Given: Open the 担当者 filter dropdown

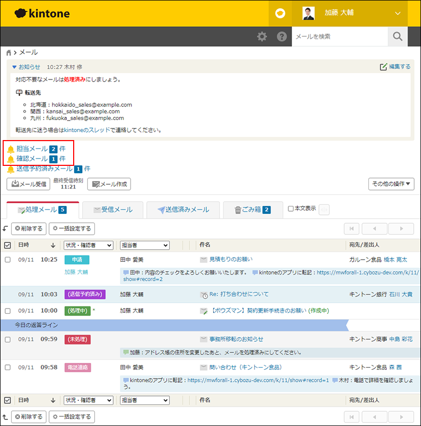Looking at the screenshot, I should click(145, 245).
